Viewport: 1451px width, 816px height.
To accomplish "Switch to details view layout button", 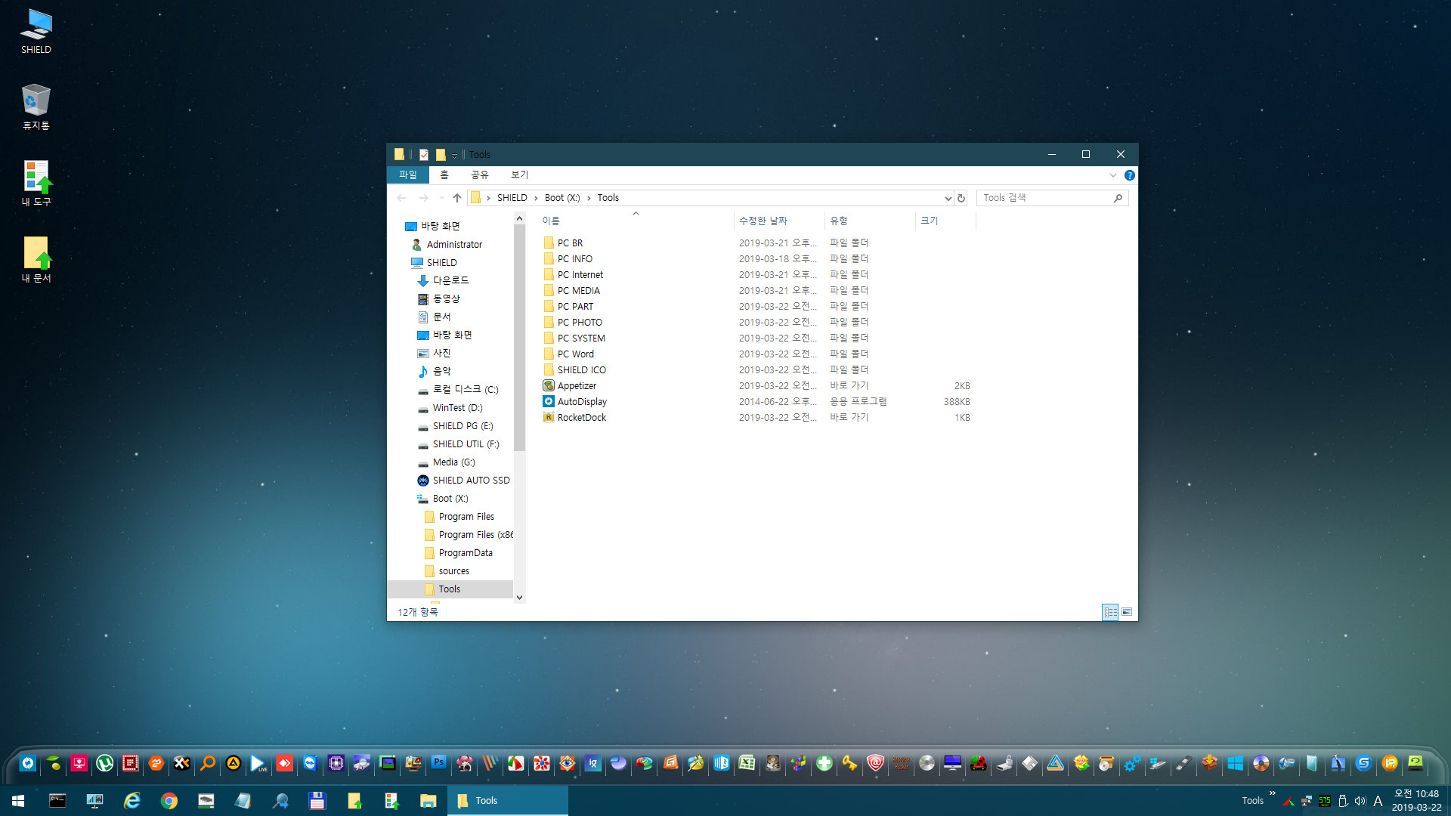I will 1110,612.
